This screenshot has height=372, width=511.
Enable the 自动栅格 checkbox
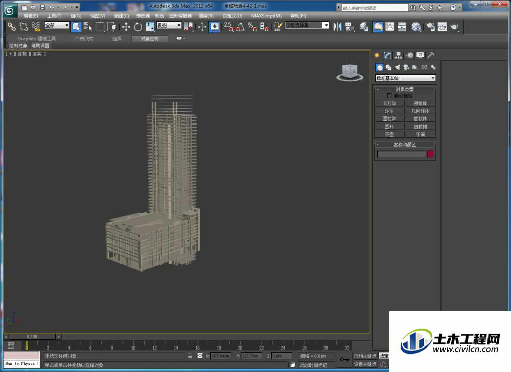coord(389,96)
